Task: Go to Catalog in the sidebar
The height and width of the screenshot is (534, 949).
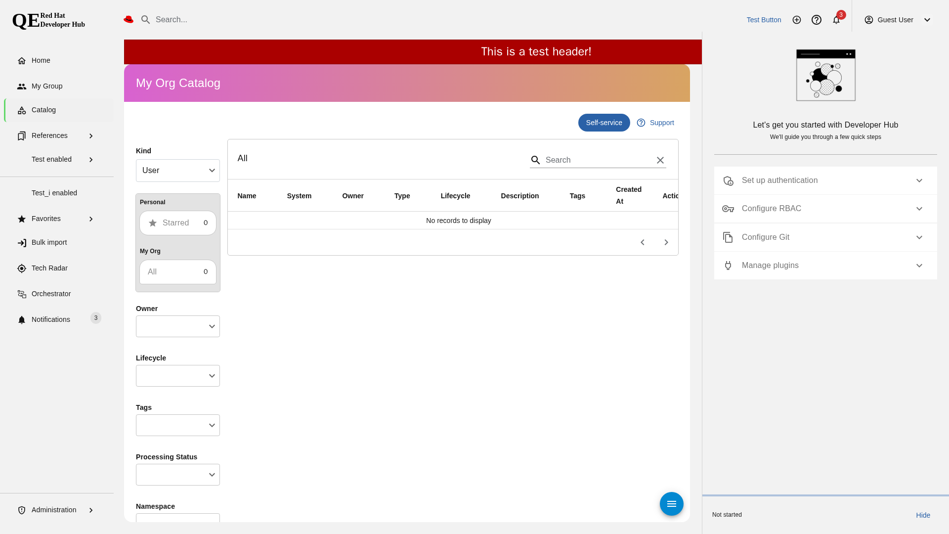Action: (x=43, y=110)
